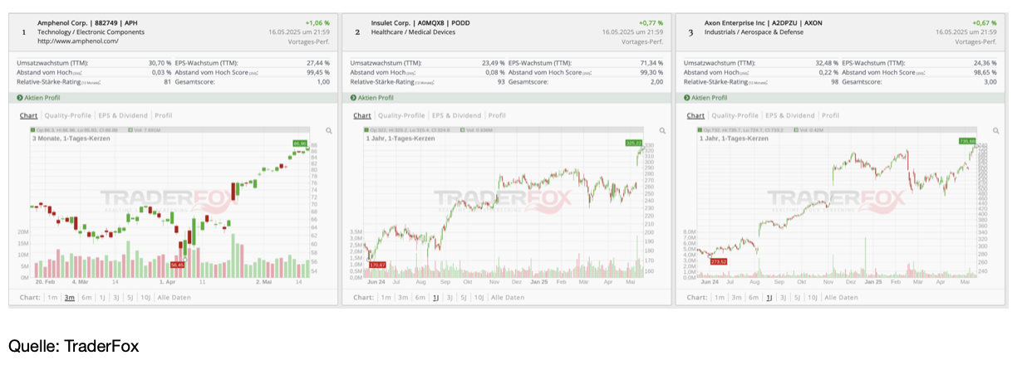Set the Amphenol chart range to 10J
The image size is (1027, 370).
[146, 297]
